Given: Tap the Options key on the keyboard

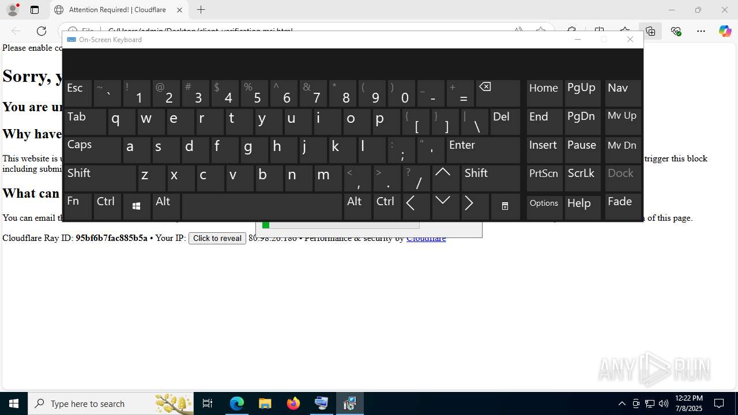Looking at the screenshot, I should [x=544, y=206].
